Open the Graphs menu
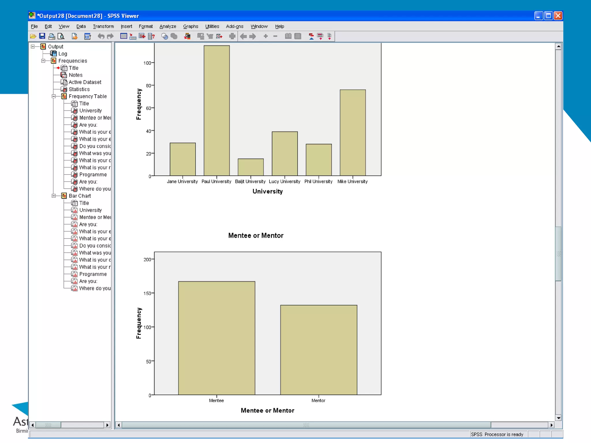 click(x=190, y=26)
